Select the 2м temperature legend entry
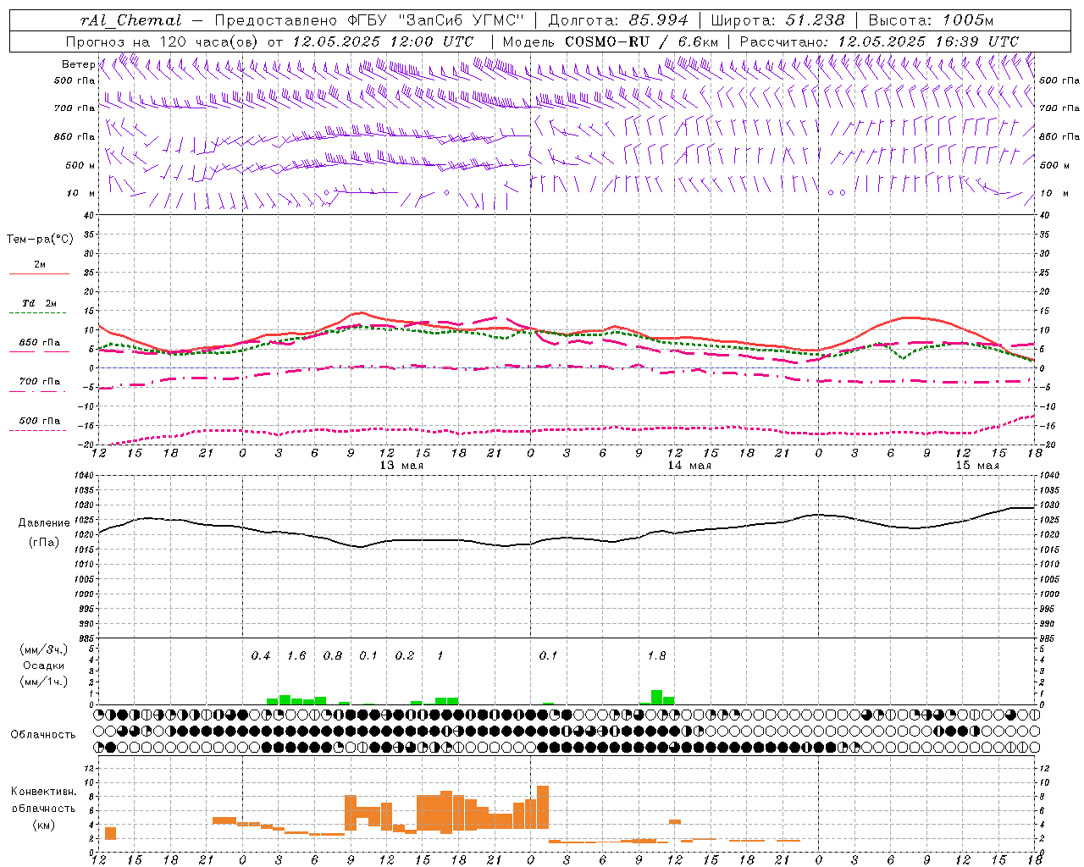The height and width of the screenshot is (867, 1084). (40, 265)
